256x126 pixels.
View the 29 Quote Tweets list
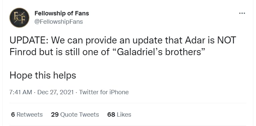(75, 115)
